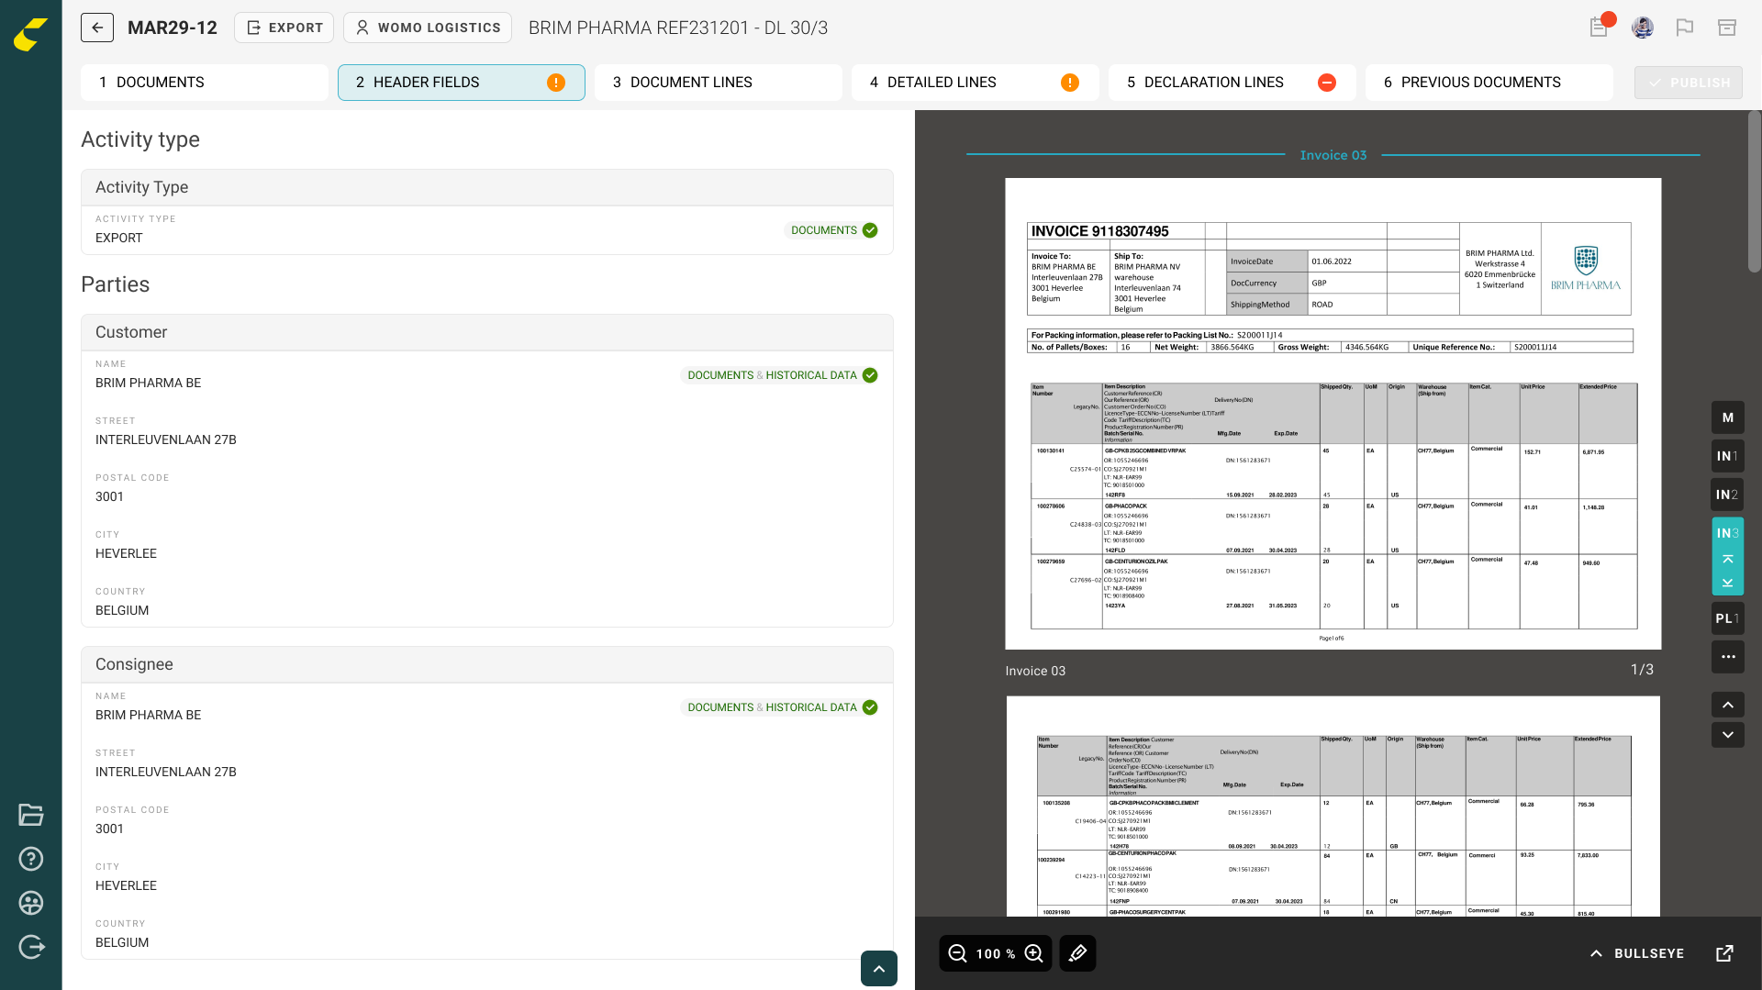Open the support face icon in sidebar
The image size is (1762, 990).
click(x=31, y=903)
